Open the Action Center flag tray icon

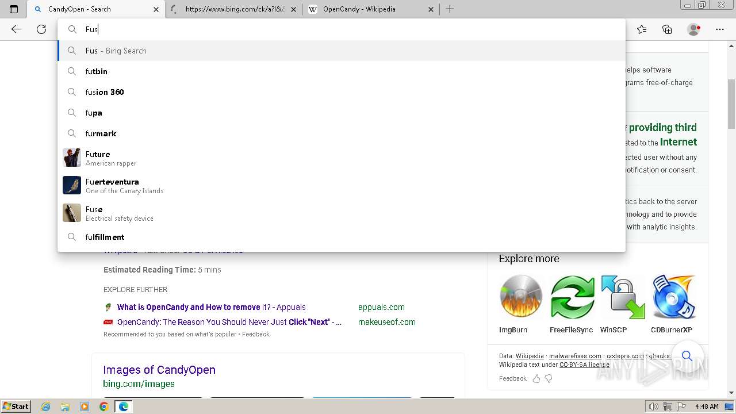[x=681, y=407]
